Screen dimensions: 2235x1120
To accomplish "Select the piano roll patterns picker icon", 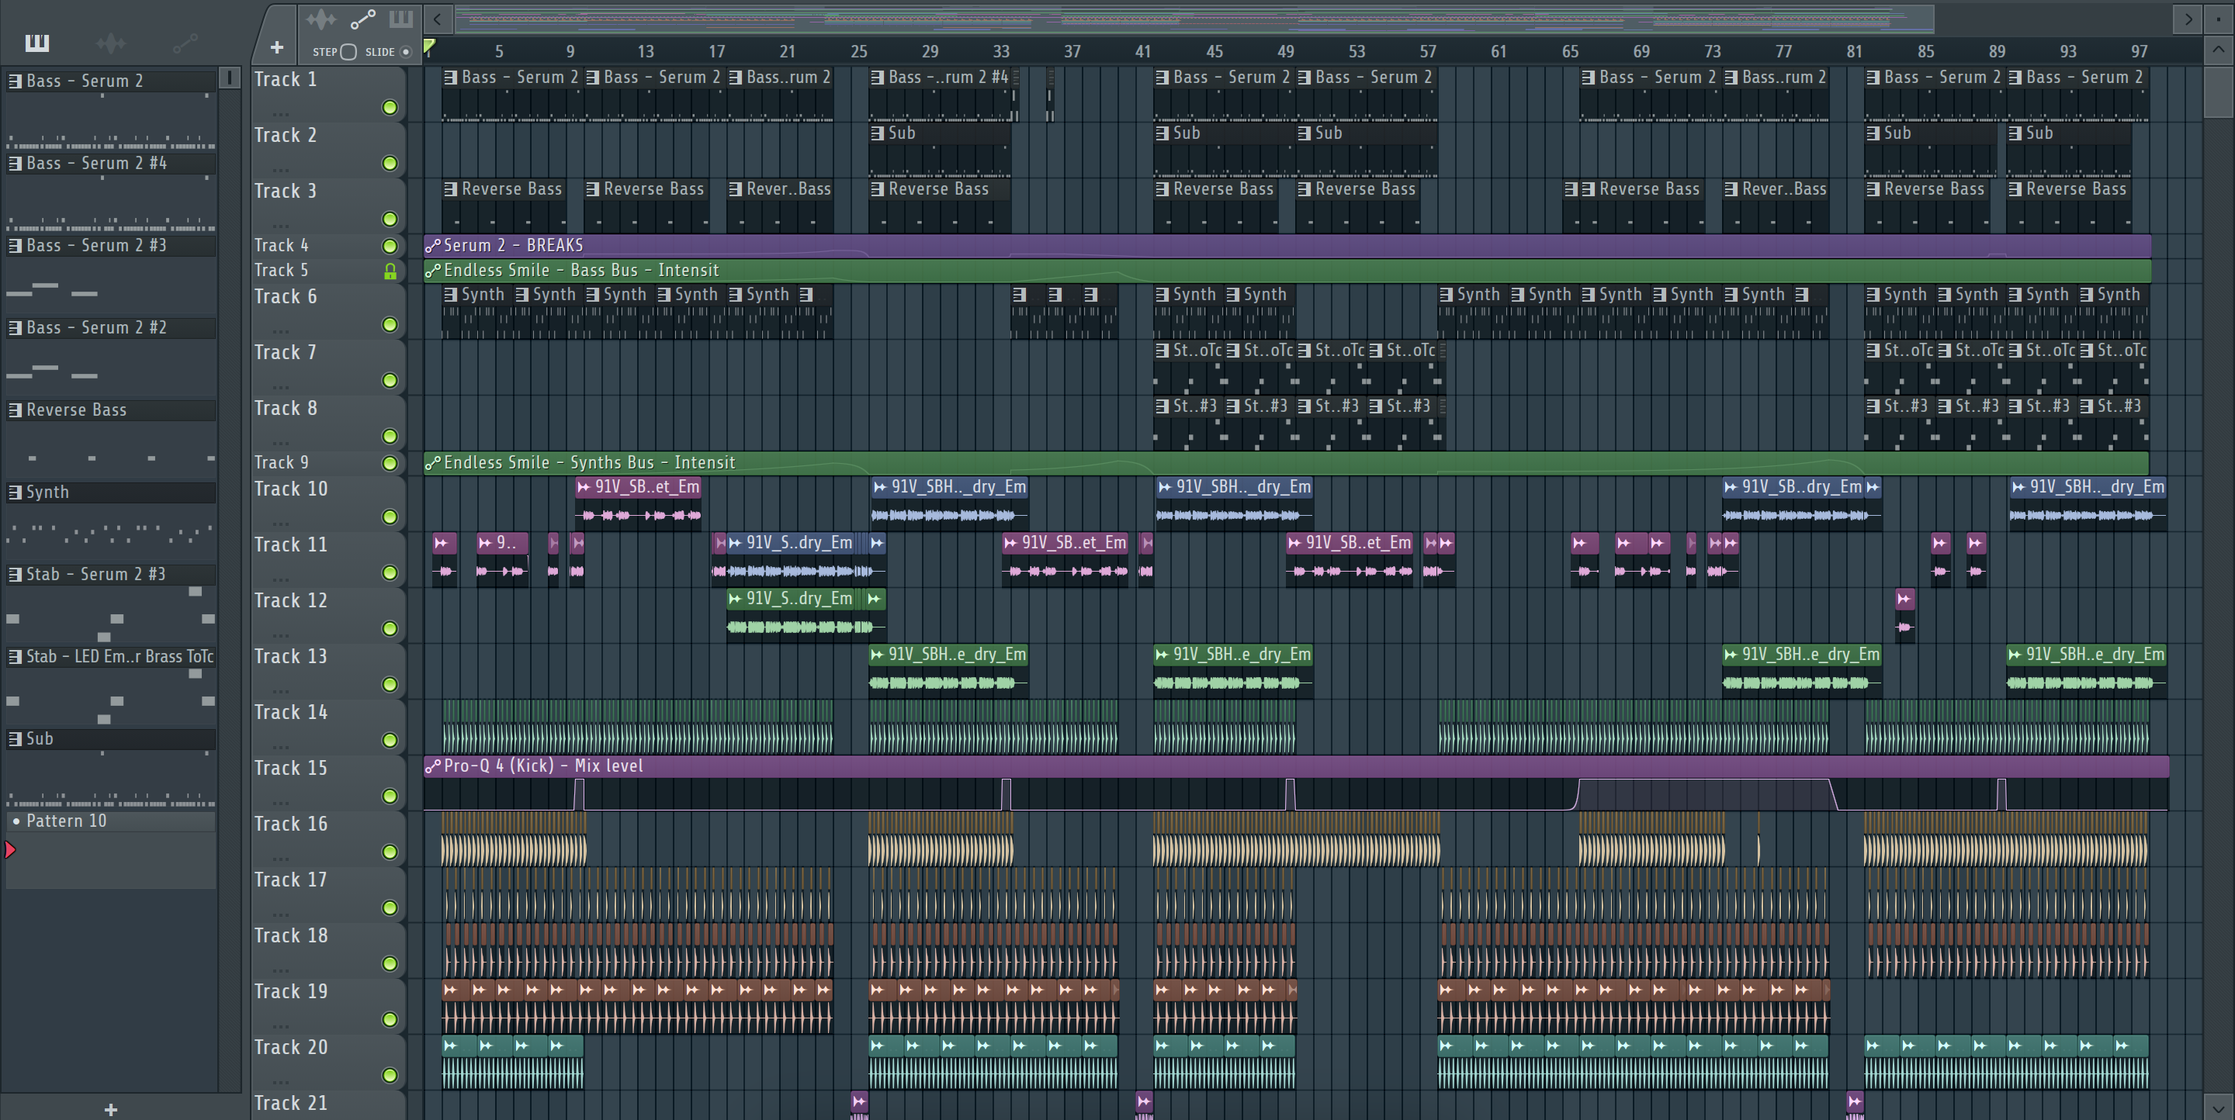I will (x=37, y=43).
